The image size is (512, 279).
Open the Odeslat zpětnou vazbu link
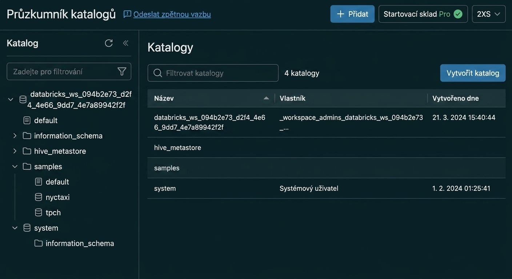(x=172, y=14)
